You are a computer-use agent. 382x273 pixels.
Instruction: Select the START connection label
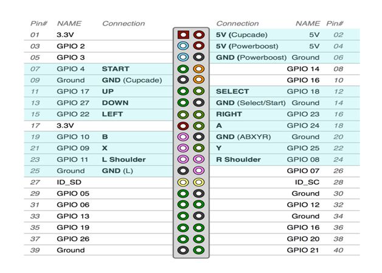[115, 69]
